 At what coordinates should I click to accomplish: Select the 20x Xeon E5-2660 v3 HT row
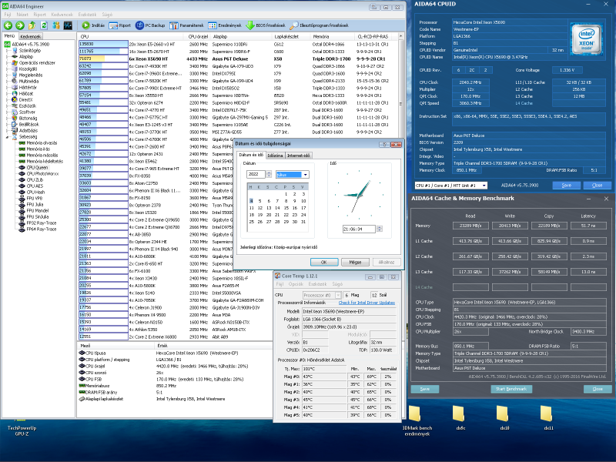pyautogui.click(x=238, y=44)
